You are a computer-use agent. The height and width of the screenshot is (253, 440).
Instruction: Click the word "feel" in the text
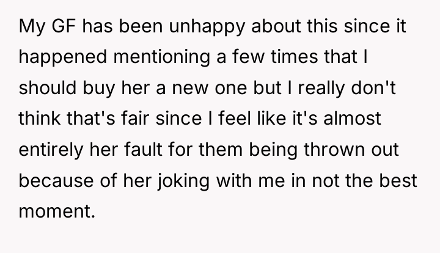coord(235,119)
